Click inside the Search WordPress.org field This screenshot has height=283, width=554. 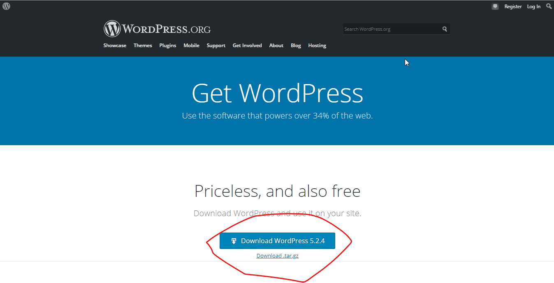tap(391, 29)
